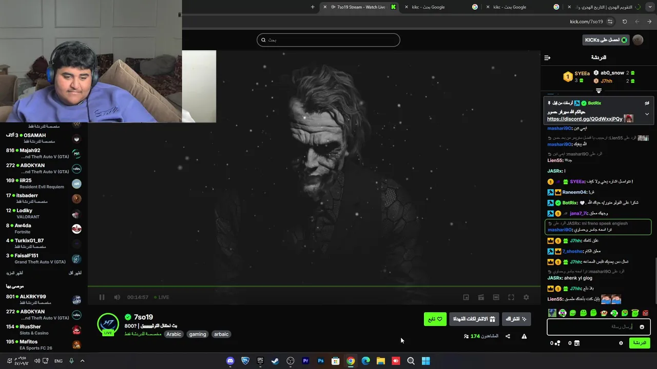Open itsbaderr channel in sidebar
The image size is (657, 369).
tap(44, 198)
